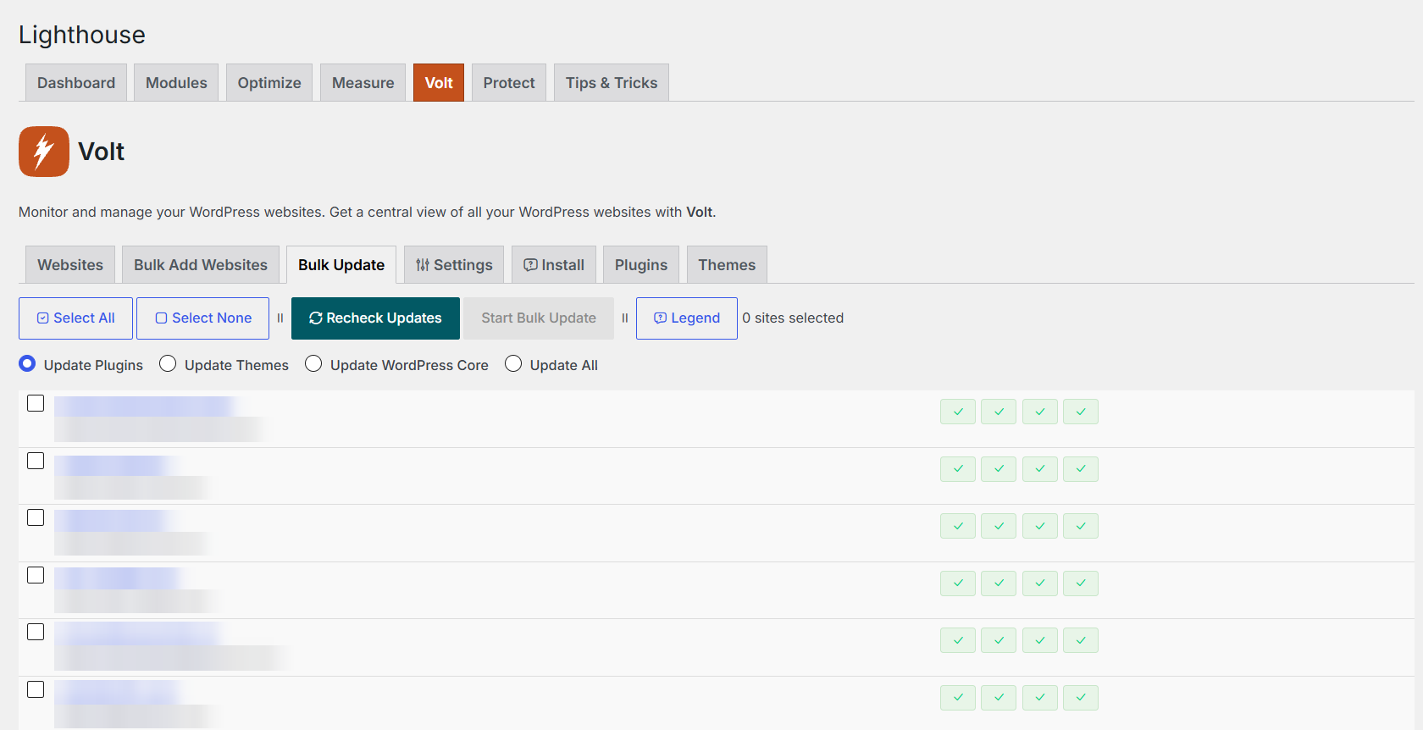The height and width of the screenshot is (730, 1423).
Task: Tick the first website row checkbox
Action: pyautogui.click(x=36, y=403)
